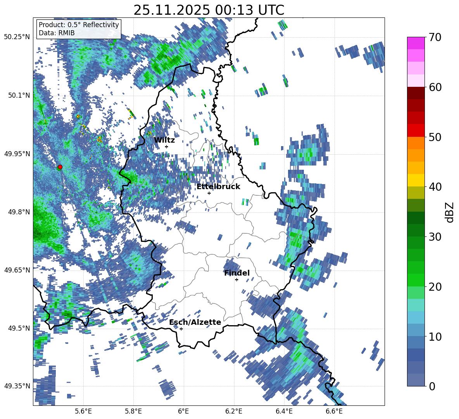Click the dark green colorbar segment above 30
Screen dimensions: 459x419
pyautogui.click(x=416, y=230)
